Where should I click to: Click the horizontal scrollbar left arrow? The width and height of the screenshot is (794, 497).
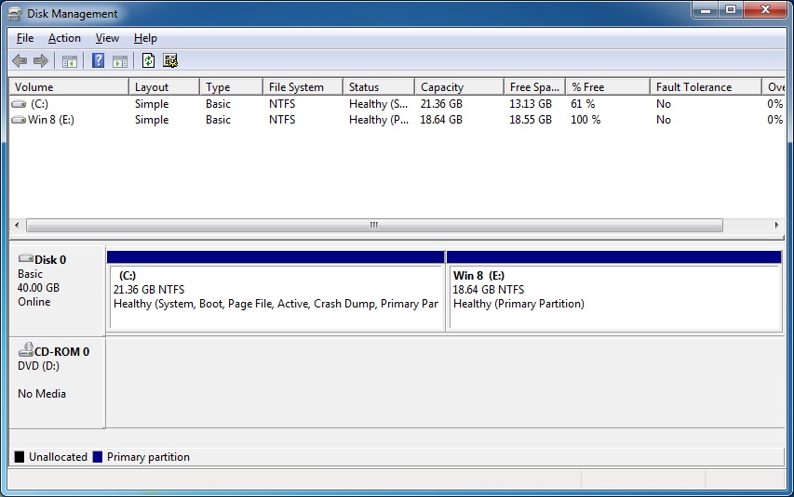(17, 225)
